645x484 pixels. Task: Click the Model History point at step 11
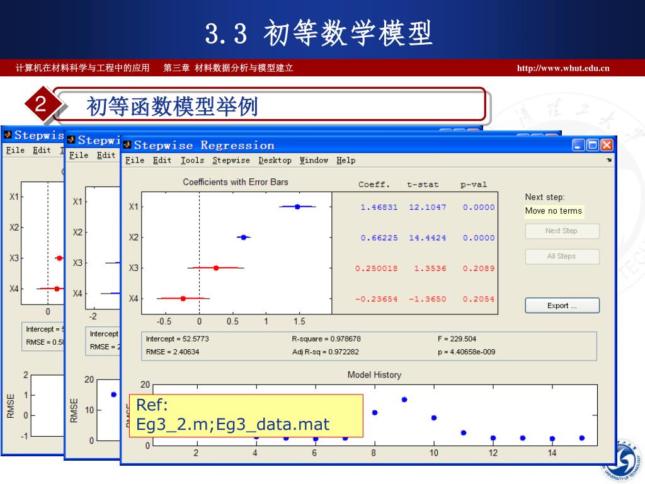pos(464,432)
